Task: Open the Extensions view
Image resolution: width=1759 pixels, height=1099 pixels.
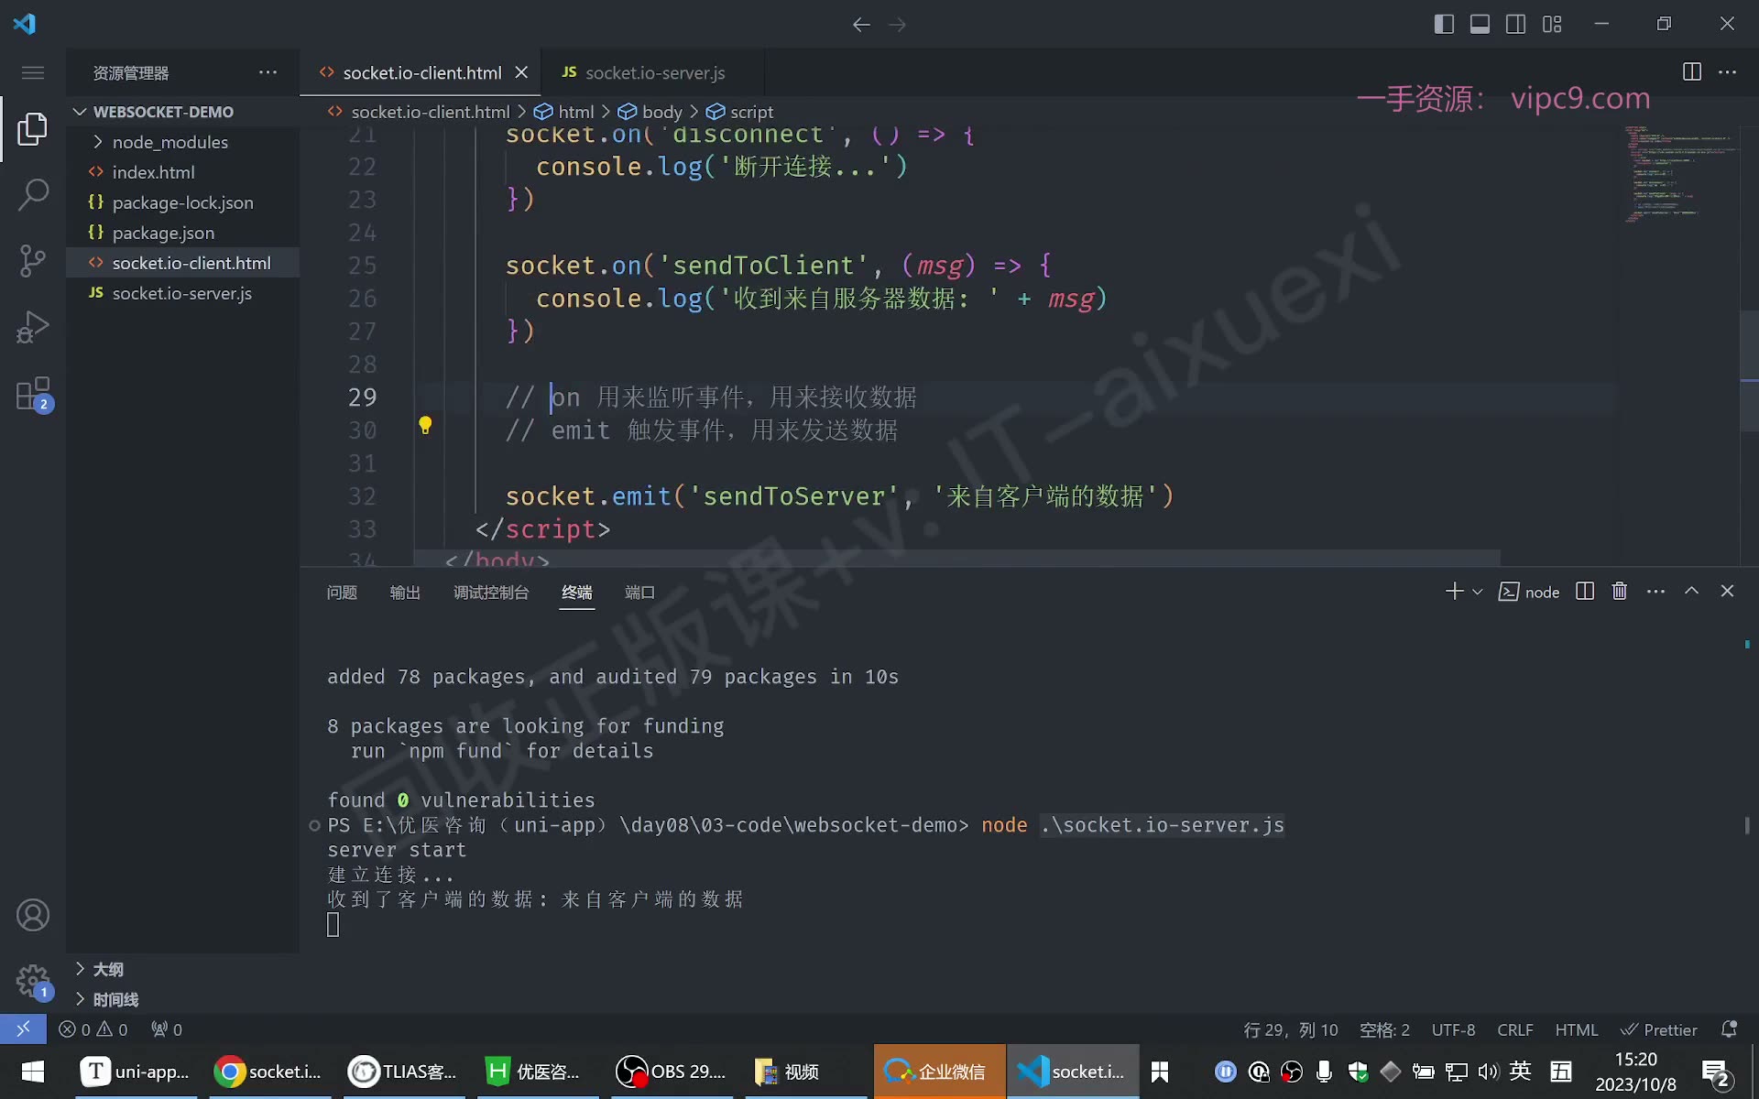Action: tap(33, 395)
